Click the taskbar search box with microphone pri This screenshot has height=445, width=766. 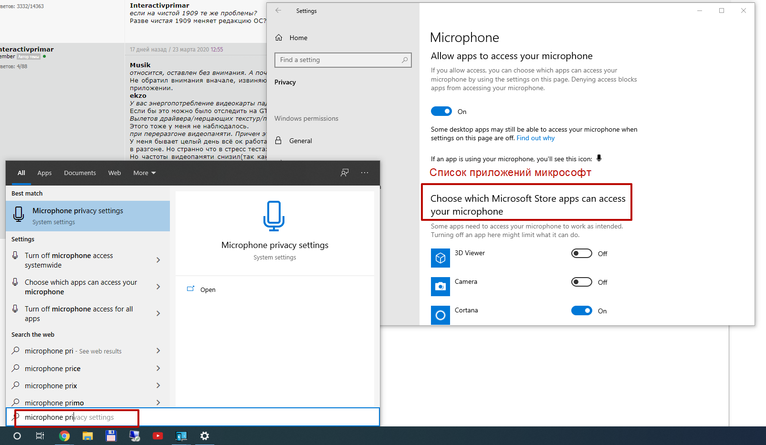193,417
